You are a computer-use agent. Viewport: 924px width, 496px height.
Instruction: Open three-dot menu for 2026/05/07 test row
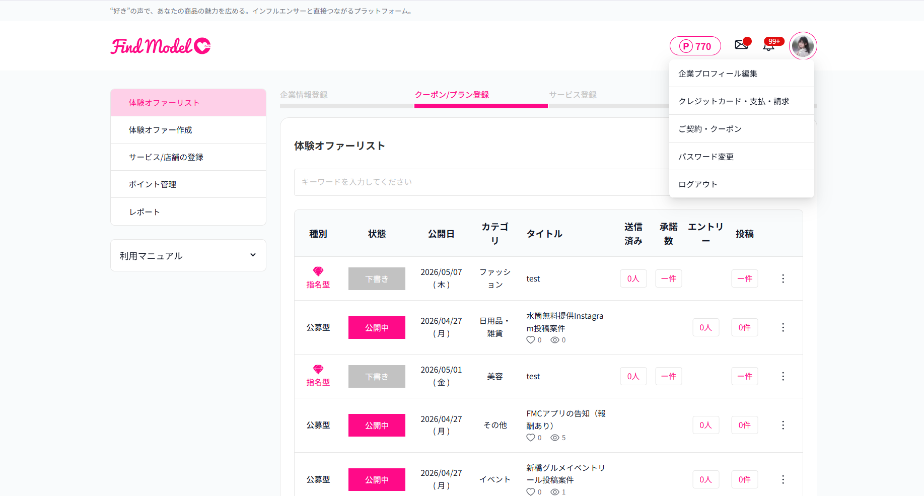[x=783, y=278]
